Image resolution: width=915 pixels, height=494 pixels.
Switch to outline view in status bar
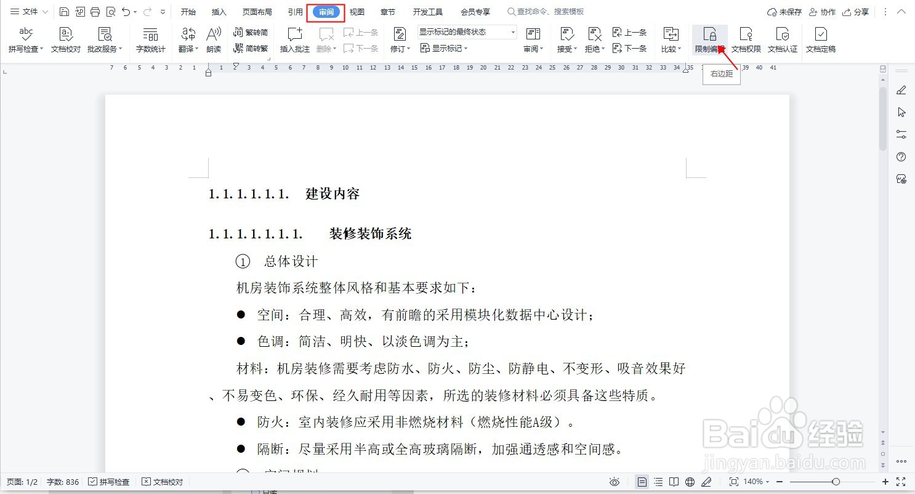point(658,482)
